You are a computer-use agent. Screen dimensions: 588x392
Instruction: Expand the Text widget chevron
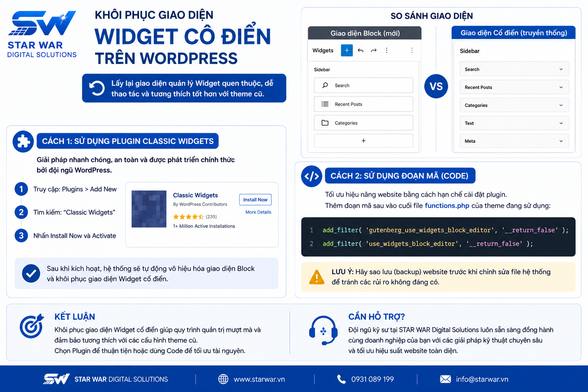tap(561, 123)
